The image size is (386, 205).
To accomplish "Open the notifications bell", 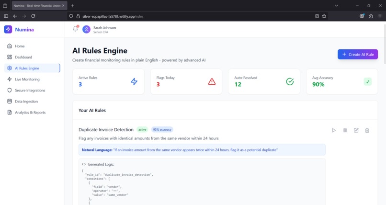I will [x=75, y=29].
